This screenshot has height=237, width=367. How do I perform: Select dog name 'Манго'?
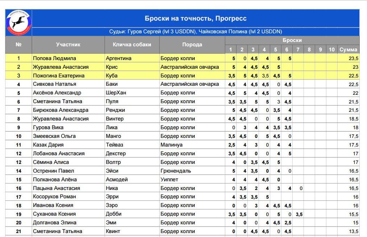tap(113, 136)
